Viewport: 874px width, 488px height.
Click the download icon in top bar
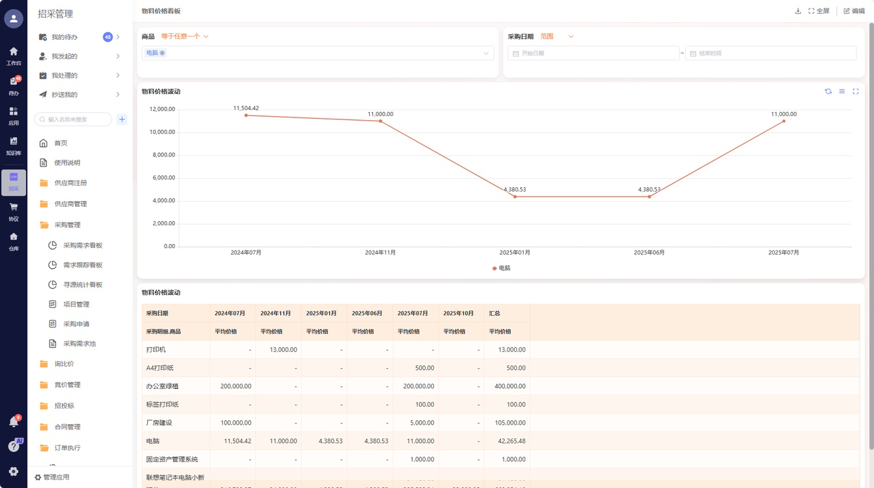pyautogui.click(x=798, y=11)
